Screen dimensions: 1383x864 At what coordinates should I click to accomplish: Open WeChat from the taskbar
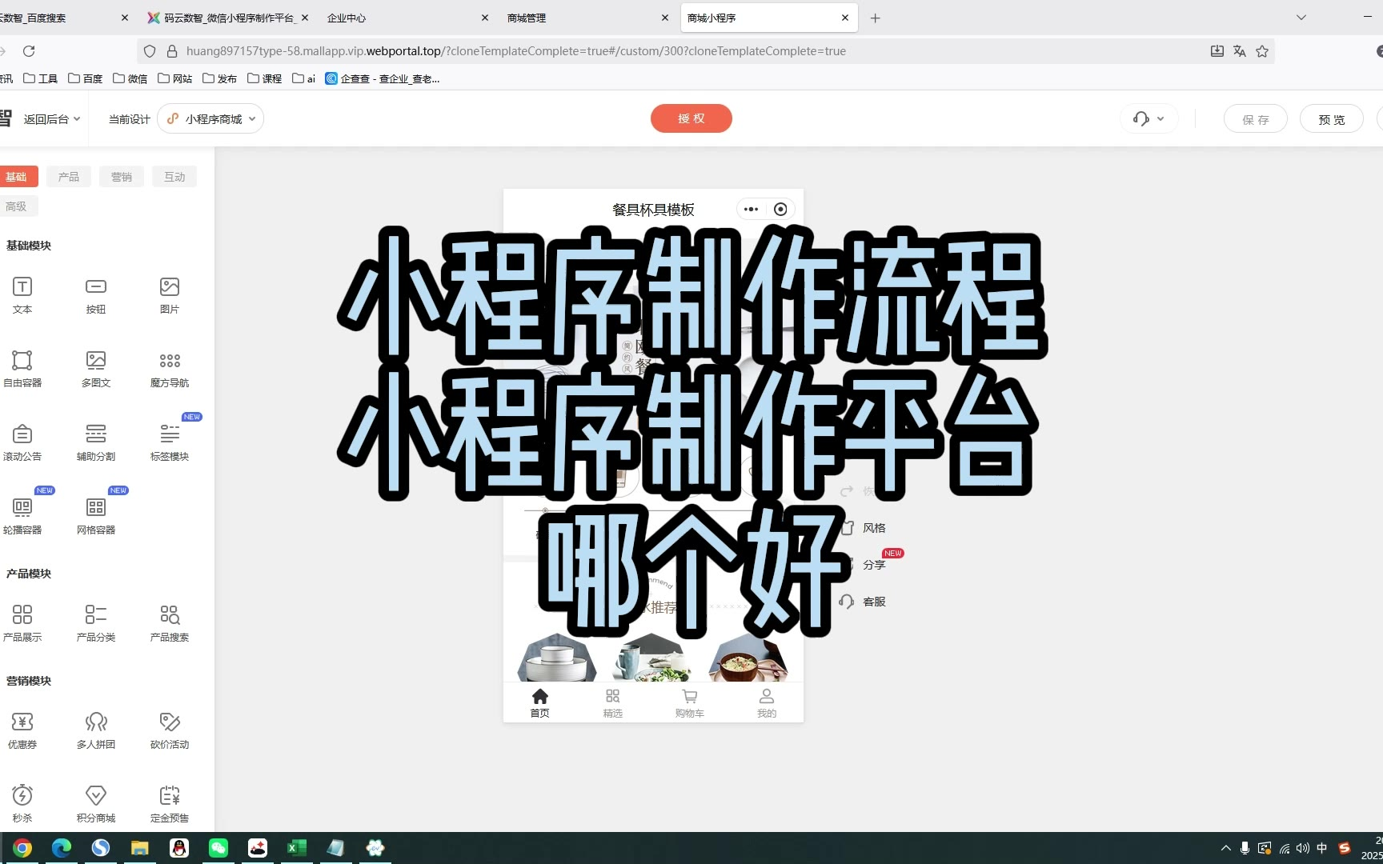(218, 848)
